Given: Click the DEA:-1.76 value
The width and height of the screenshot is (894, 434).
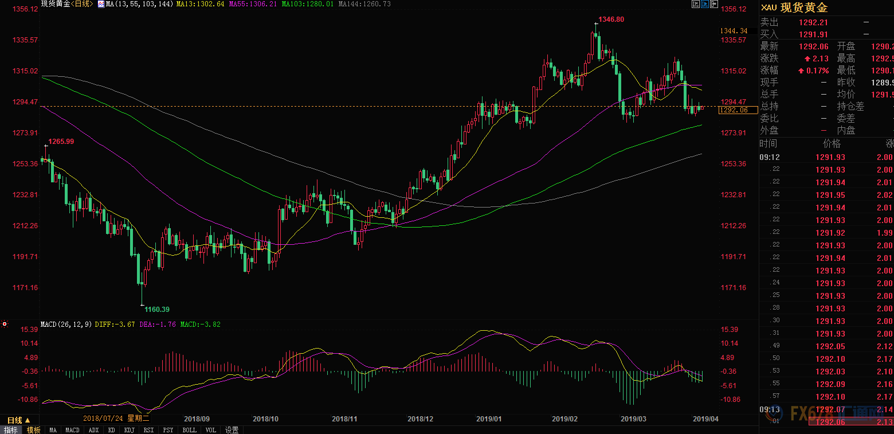Looking at the screenshot, I should click(x=158, y=324).
